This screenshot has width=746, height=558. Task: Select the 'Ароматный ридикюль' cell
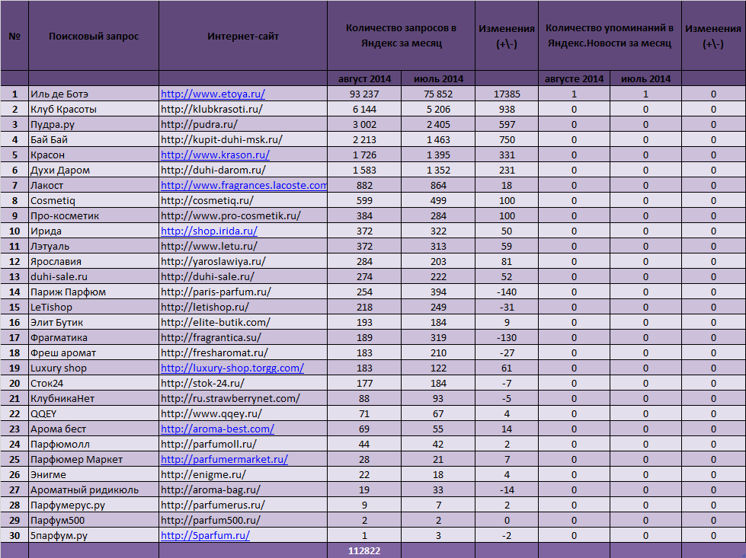[x=94, y=489]
